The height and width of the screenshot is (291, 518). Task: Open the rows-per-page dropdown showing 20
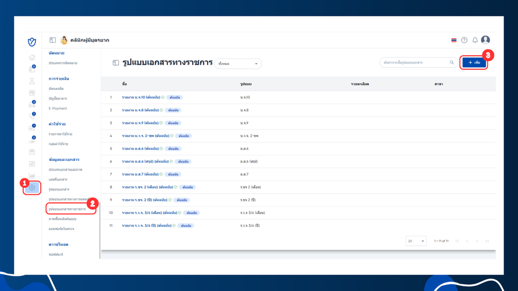tap(416, 241)
